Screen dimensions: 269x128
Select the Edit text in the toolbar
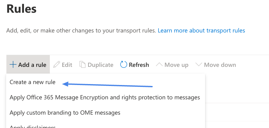pyautogui.click(x=67, y=65)
